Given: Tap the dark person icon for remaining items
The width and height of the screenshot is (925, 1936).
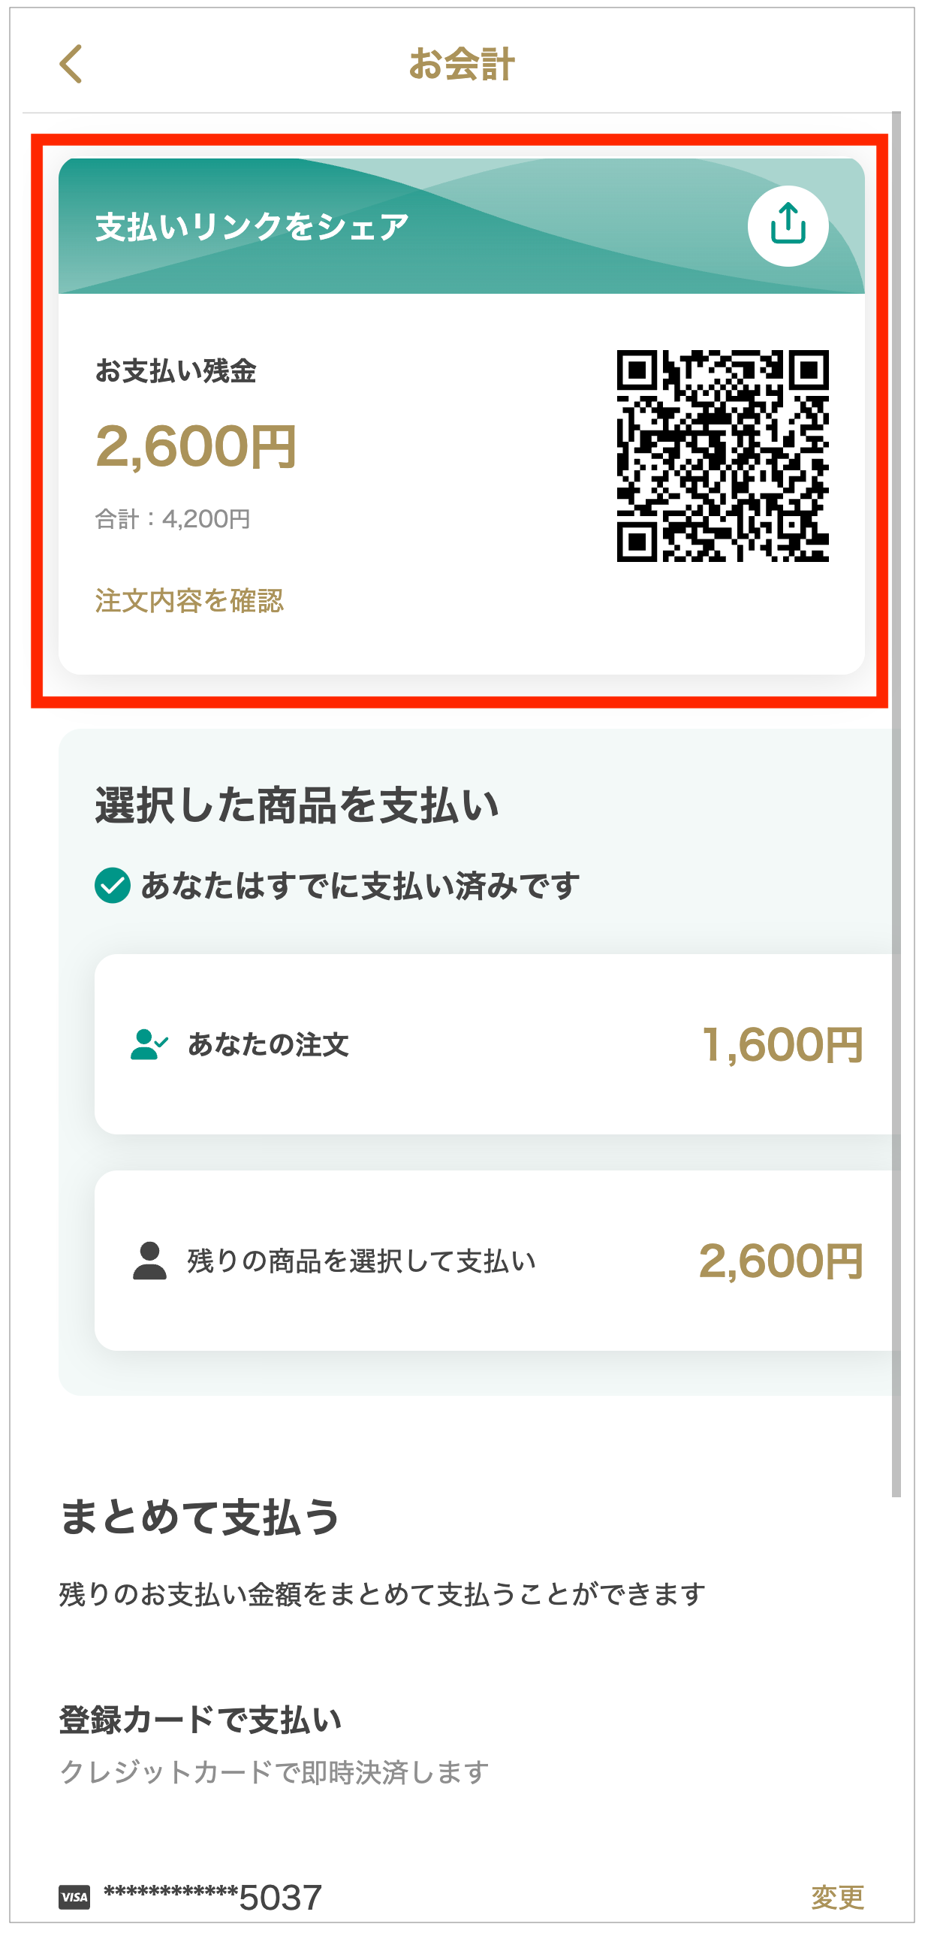Looking at the screenshot, I should [149, 1261].
